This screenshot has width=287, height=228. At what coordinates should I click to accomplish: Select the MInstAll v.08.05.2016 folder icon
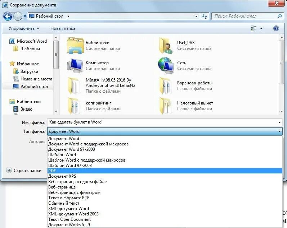(74, 85)
